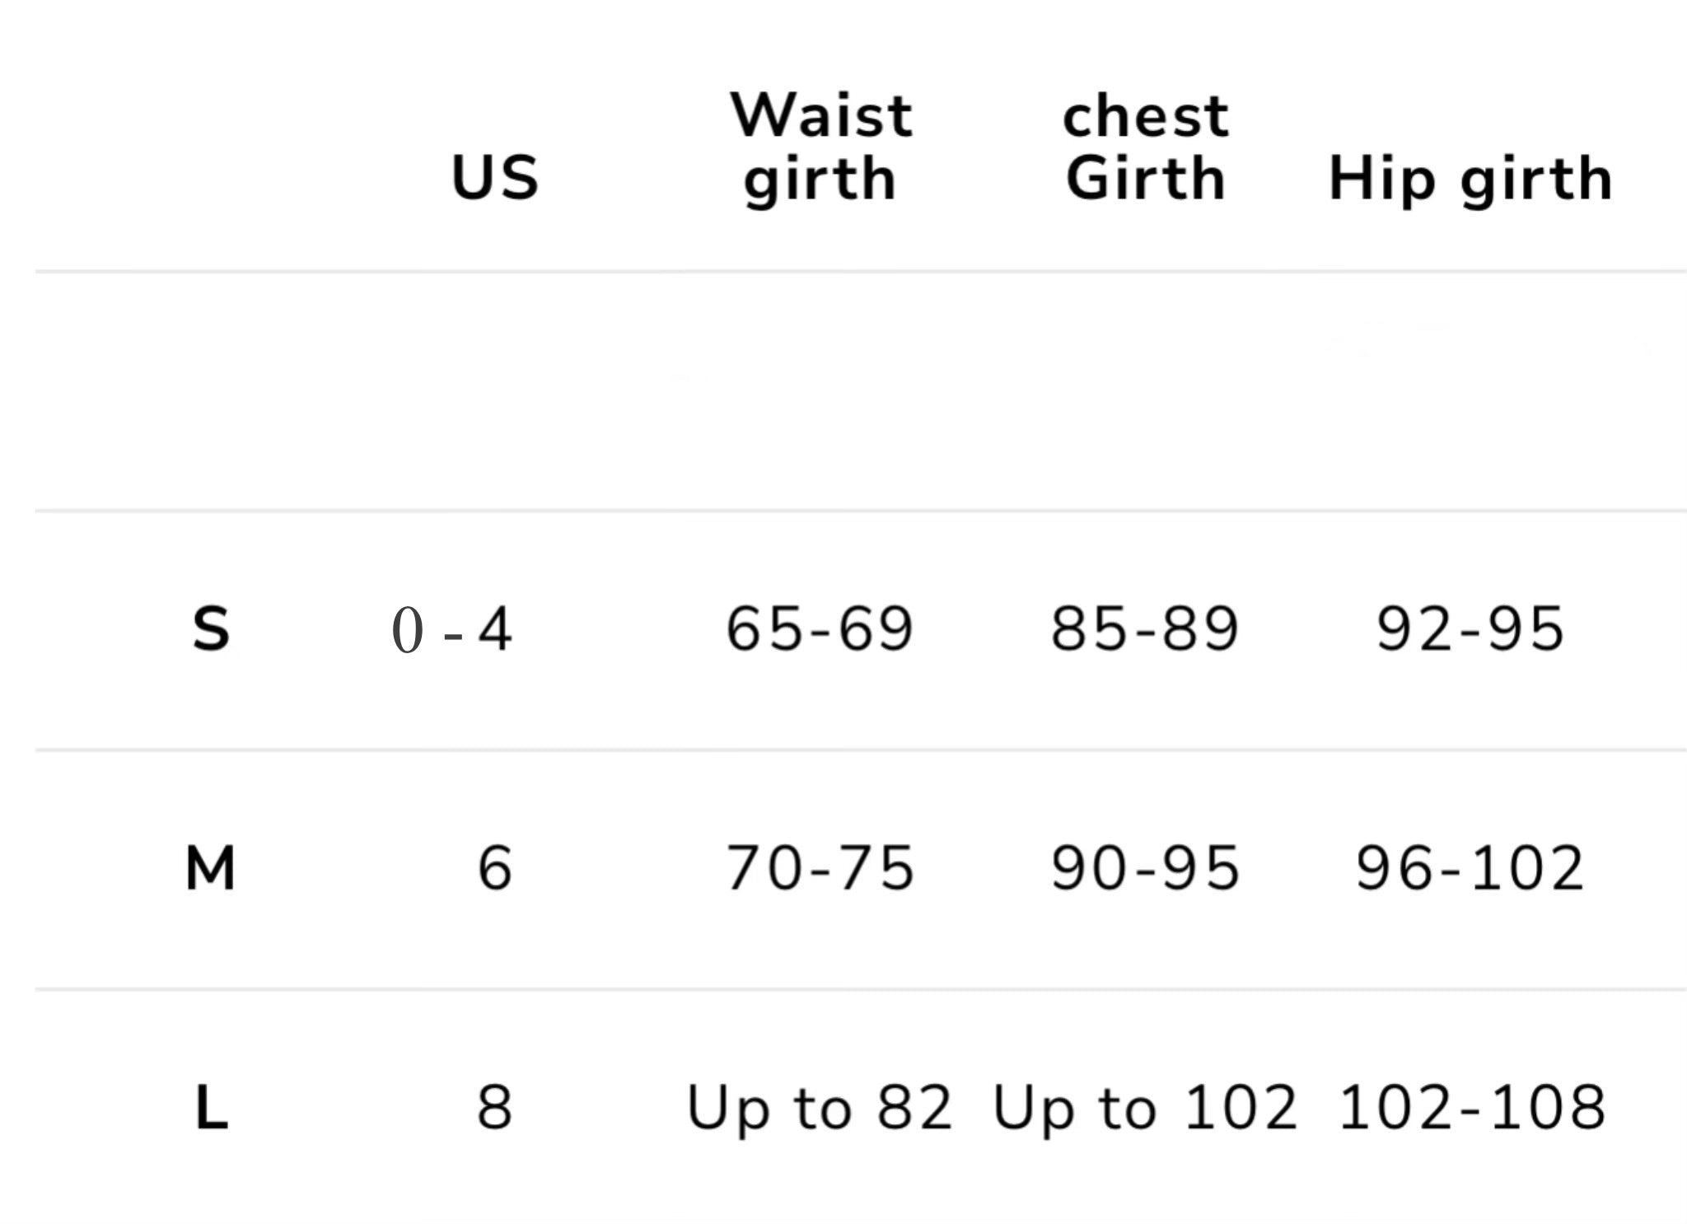The image size is (1687, 1224).
Task: Select the M size row label
Action: pos(211,868)
